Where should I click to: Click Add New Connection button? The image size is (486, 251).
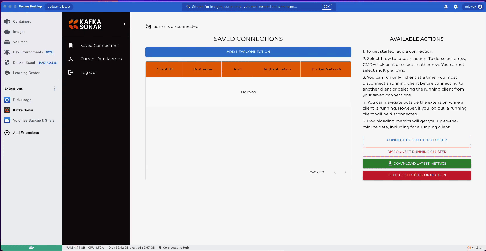248,52
